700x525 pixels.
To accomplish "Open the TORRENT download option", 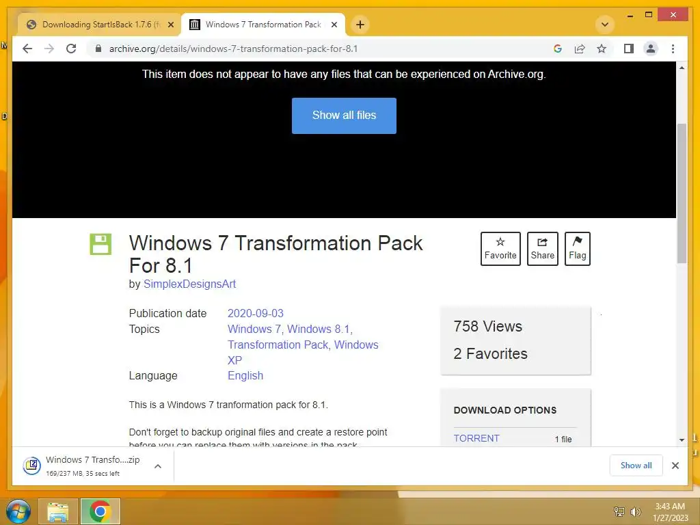I will (476, 438).
